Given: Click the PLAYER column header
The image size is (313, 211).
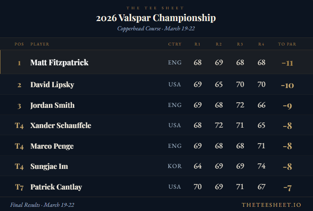Looking at the screenshot, I should pos(40,44).
